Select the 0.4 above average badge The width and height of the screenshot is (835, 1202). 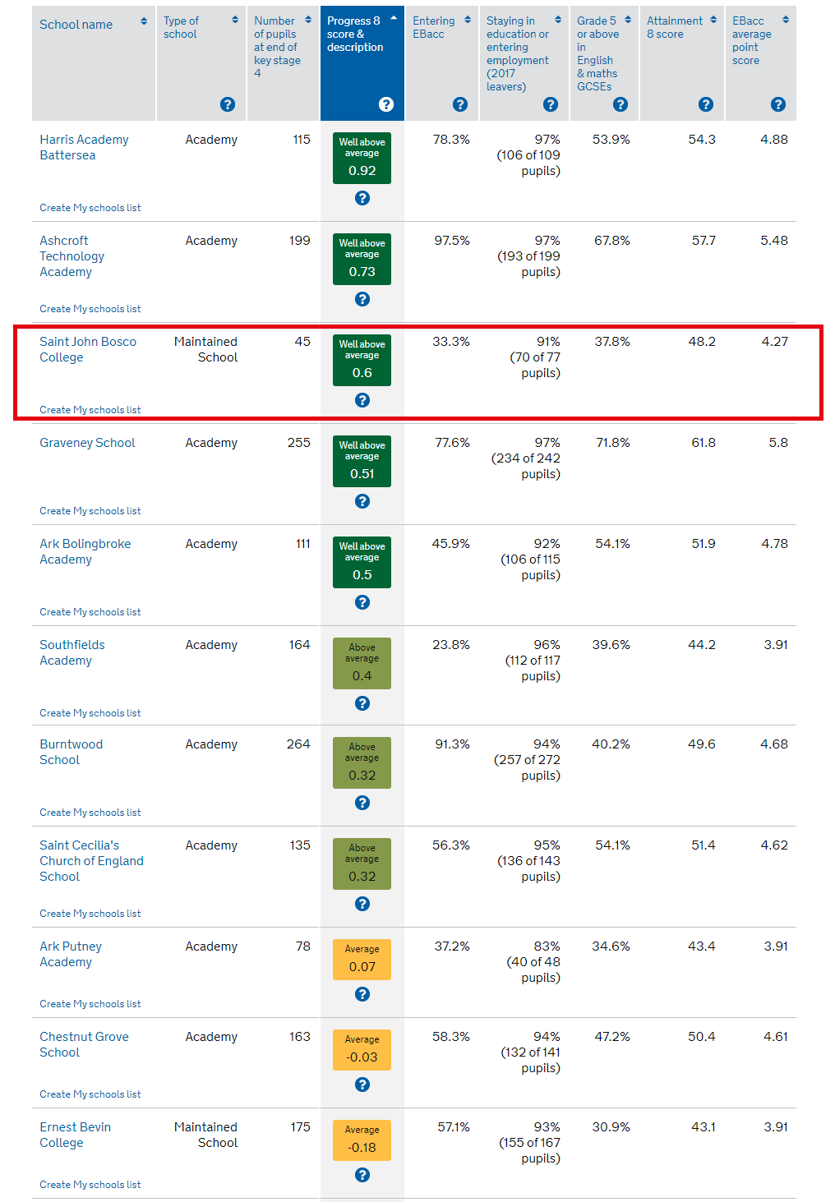[362, 663]
